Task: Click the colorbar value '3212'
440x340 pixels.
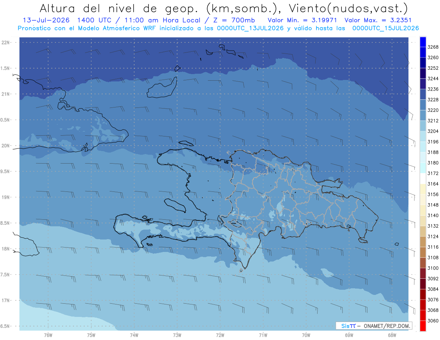Action: click(433, 121)
